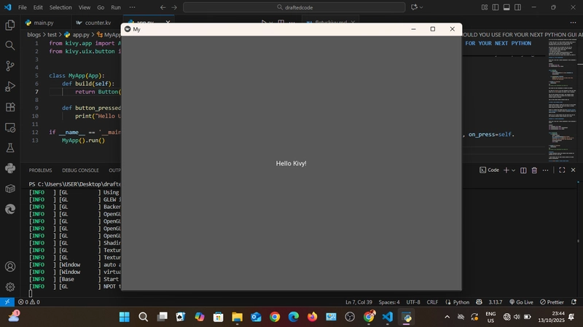
Task: Open the Run and Debug view
Action: click(x=10, y=86)
